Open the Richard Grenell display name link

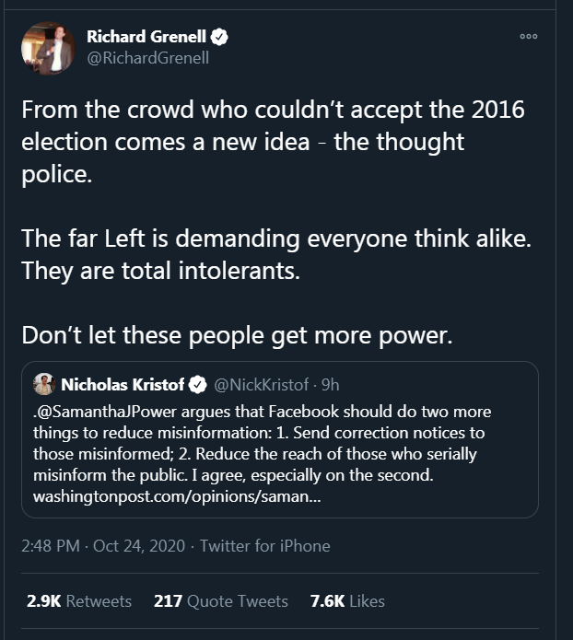146,37
